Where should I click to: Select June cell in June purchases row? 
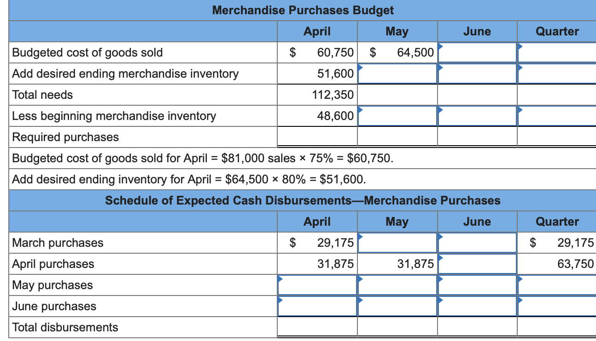click(x=477, y=306)
